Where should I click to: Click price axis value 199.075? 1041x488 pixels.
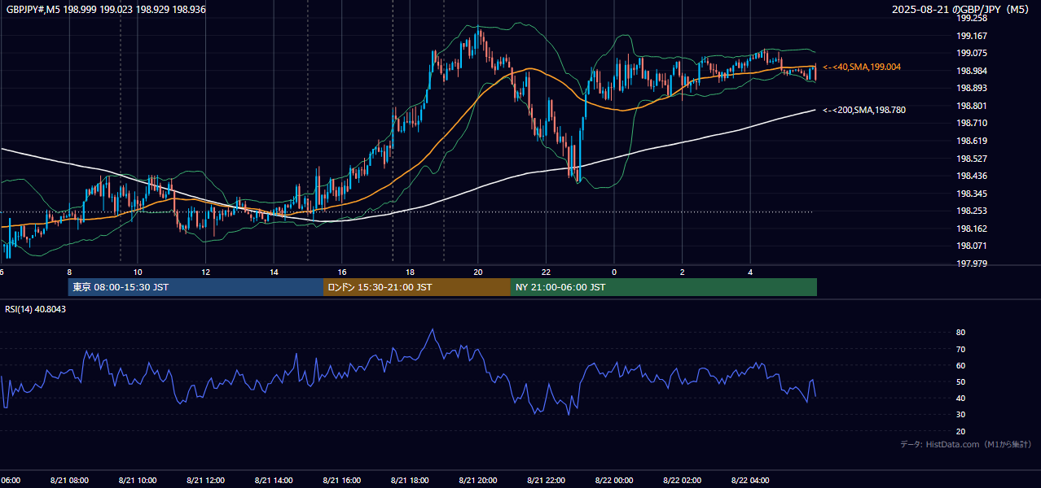pos(972,53)
